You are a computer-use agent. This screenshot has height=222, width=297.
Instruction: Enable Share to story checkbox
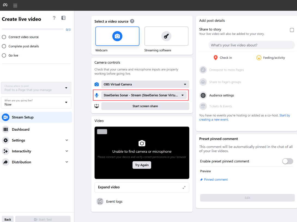pos(292,30)
